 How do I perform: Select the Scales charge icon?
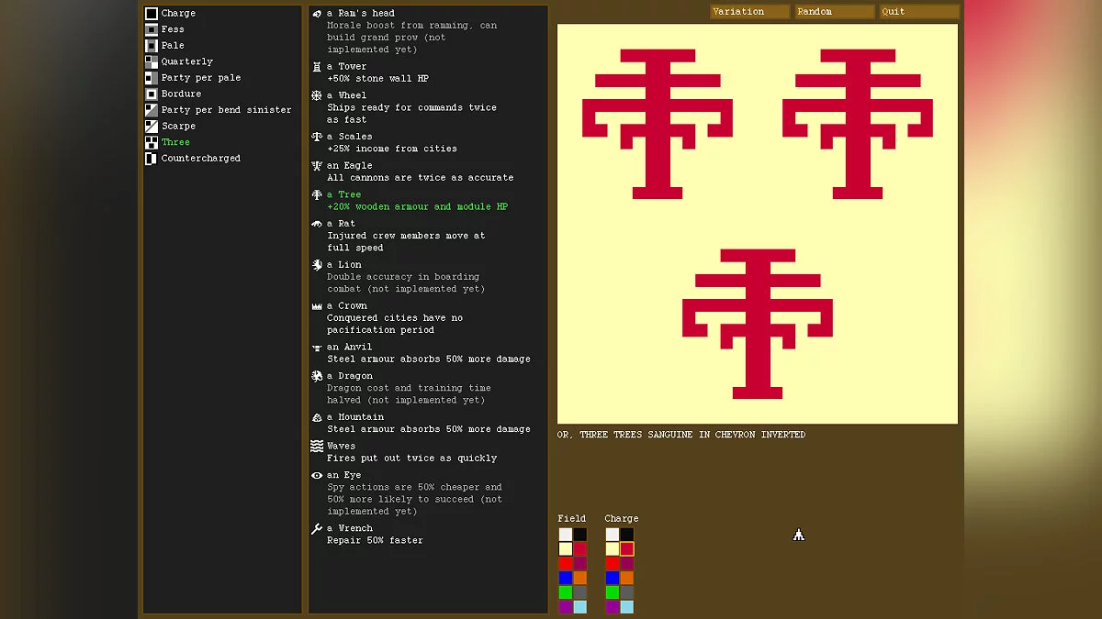tap(317, 137)
